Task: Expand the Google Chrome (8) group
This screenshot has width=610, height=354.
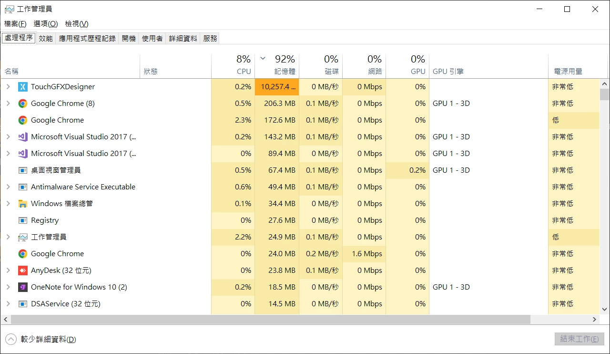Action: click(8, 104)
